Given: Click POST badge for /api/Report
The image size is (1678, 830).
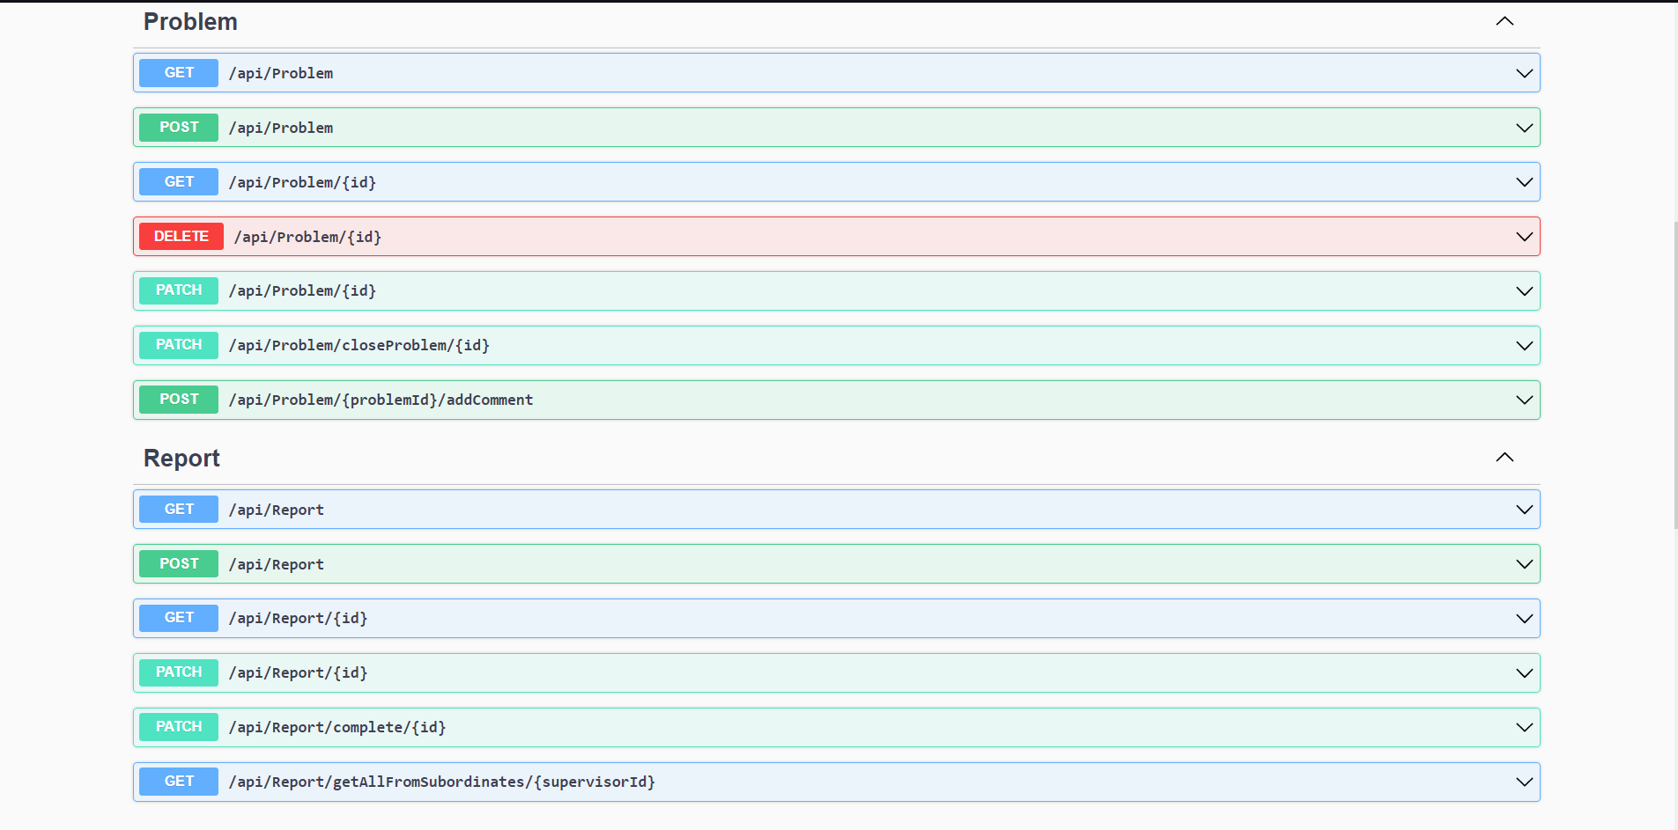Looking at the screenshot, I should coord(179,564).
